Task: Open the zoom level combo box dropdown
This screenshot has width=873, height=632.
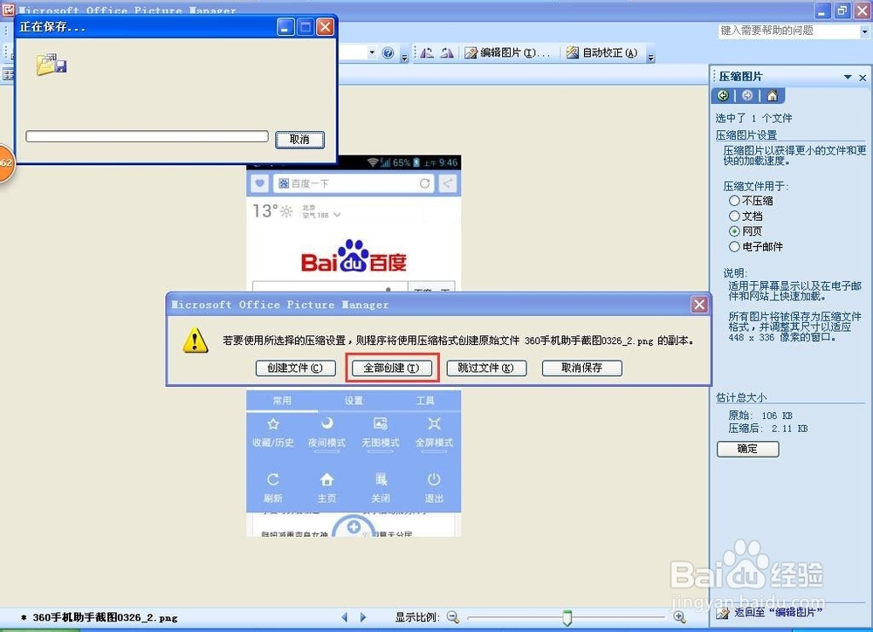Action: (374, 52)
